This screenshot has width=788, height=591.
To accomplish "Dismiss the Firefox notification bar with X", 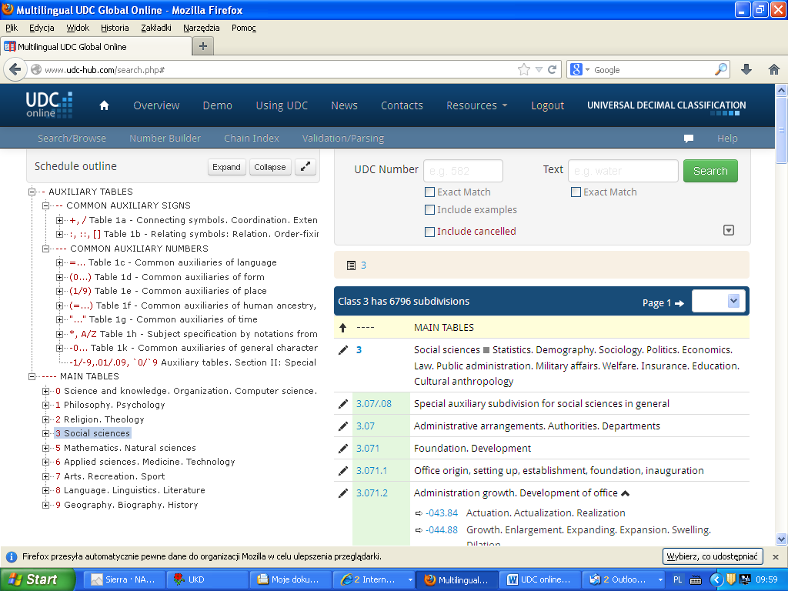I will [776, 557].
